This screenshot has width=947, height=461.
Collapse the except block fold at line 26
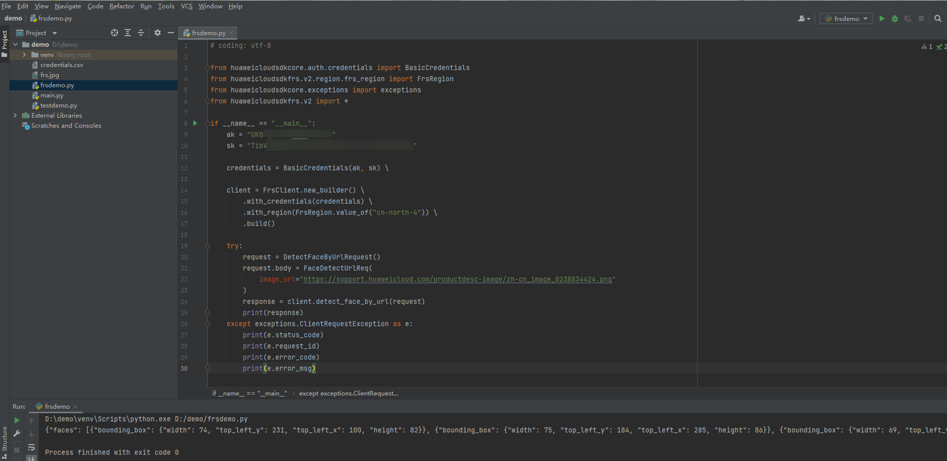[207, 324]
